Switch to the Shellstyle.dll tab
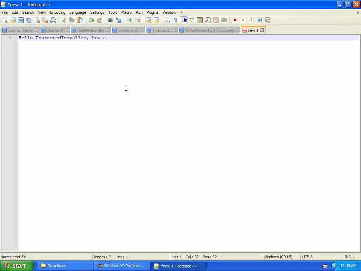This screenshot has width=361, height=271. [x=128, y=30]
